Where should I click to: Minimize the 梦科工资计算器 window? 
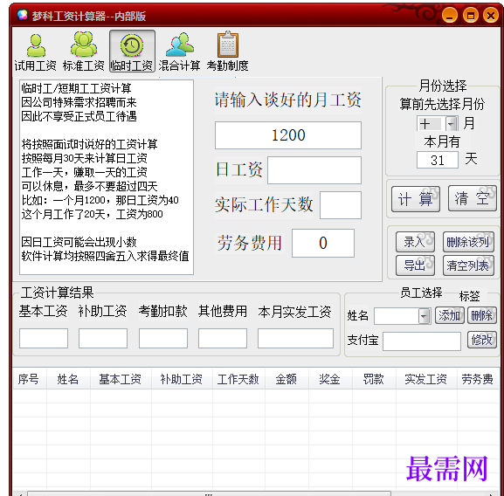(x=450, y=16)
